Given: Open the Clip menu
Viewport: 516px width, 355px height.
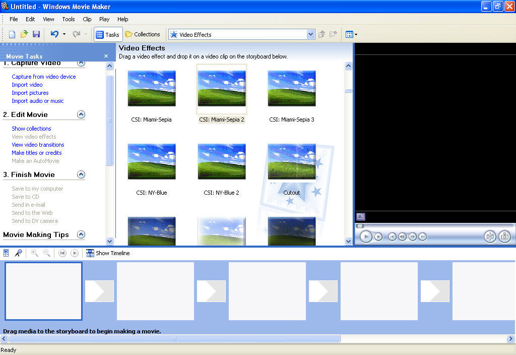Looking at the screenshot, I should click(87, 19).
